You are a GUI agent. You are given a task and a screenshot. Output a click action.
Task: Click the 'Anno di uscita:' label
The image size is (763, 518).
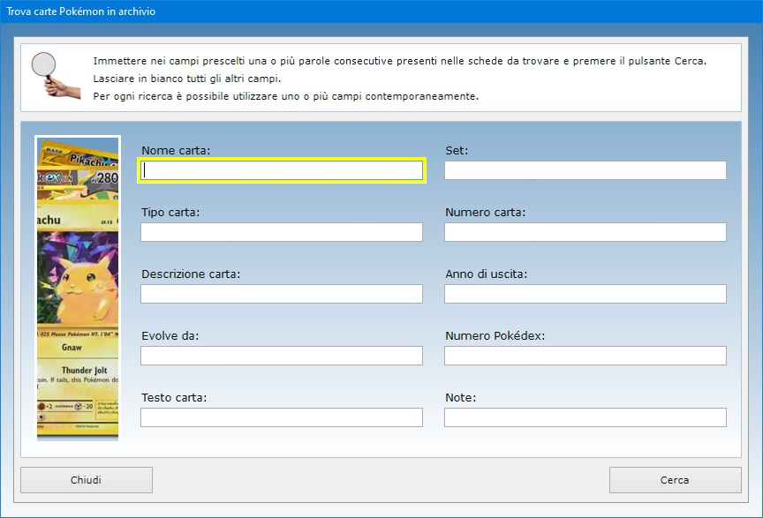click(486, 274)
